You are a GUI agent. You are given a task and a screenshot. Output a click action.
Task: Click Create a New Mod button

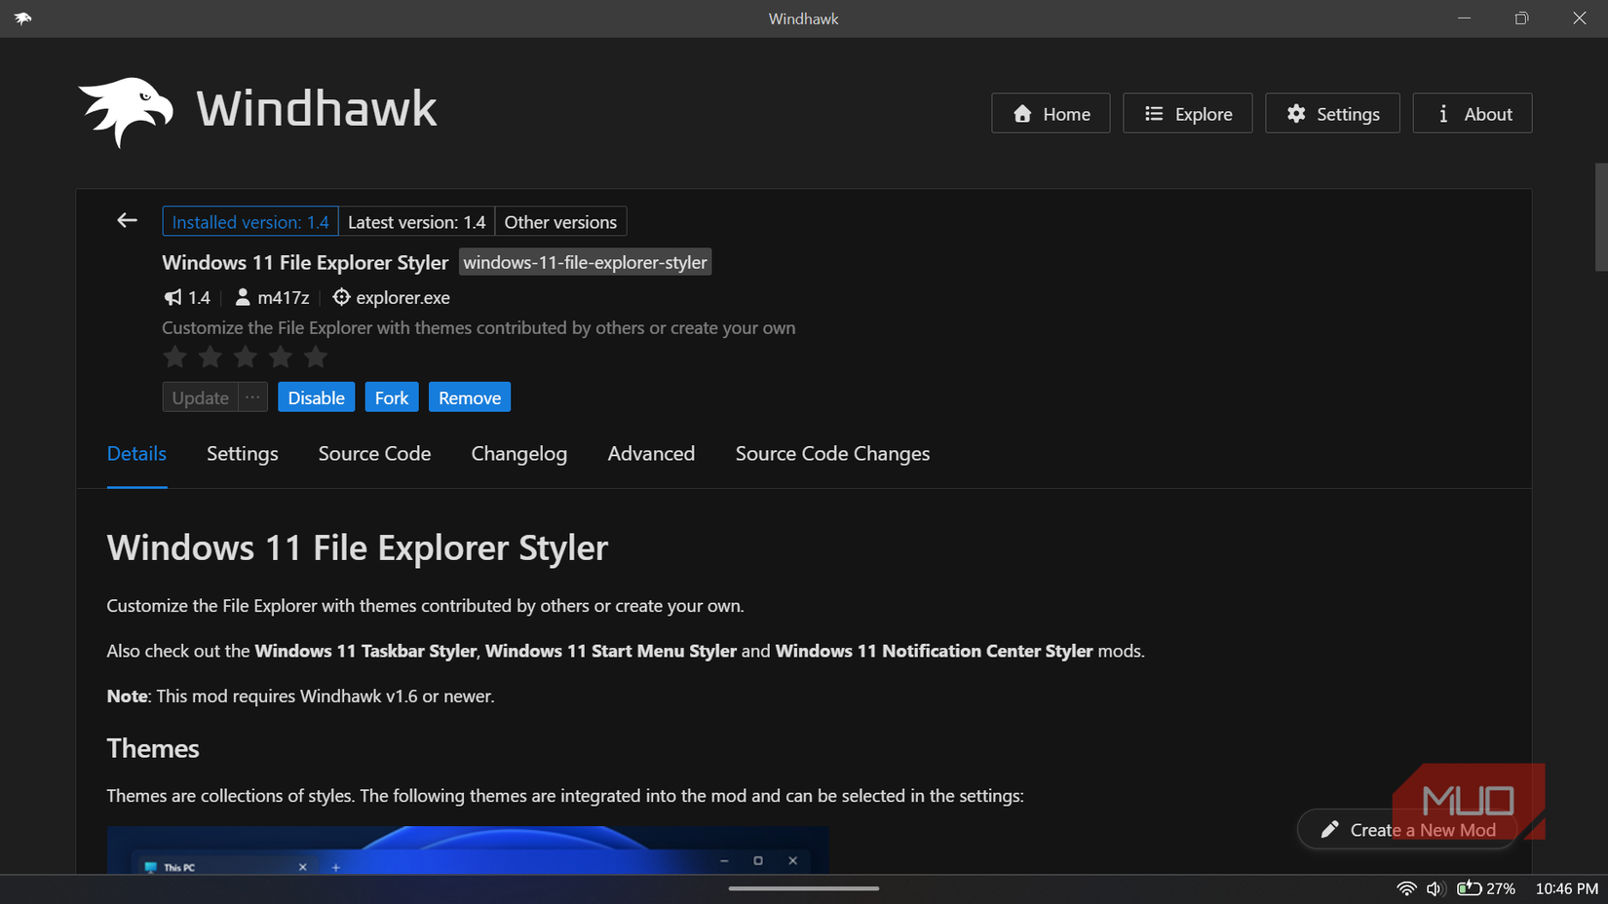click(x=1407, y=830)
